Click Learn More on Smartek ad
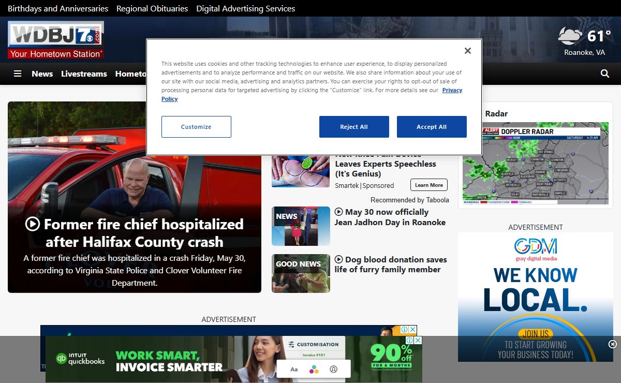621x383 pixels. [429, 185]
